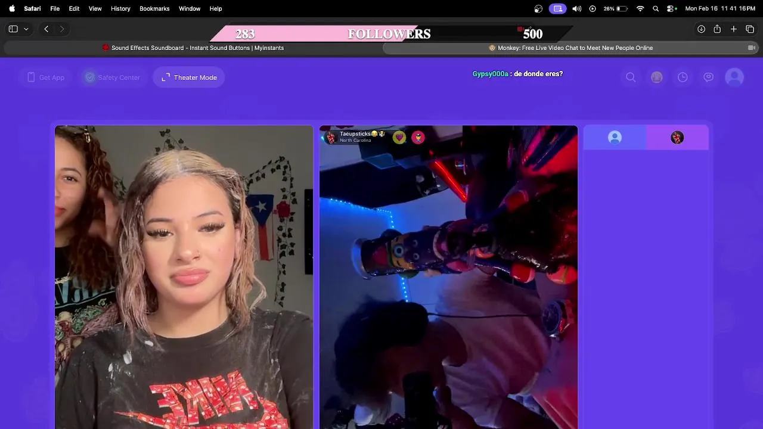The width and height of the screenshot is (763, 429).
Task: Click the partner's video feed
Action: pos(448,277)
